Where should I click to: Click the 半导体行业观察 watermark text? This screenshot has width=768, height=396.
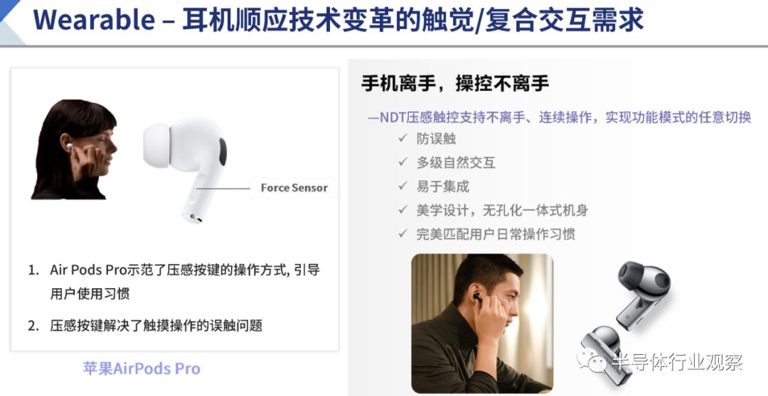pos(679,362)
